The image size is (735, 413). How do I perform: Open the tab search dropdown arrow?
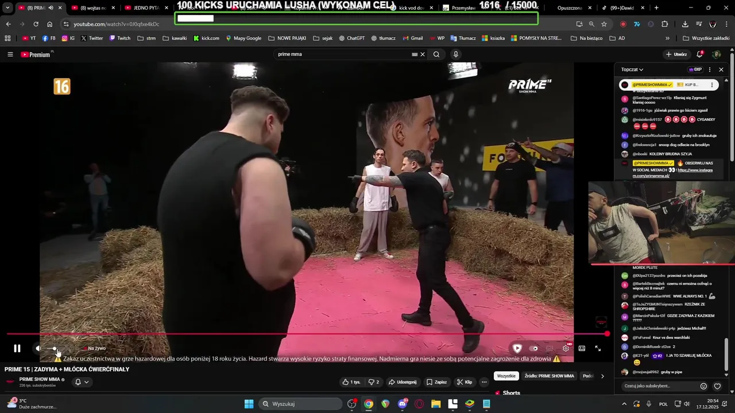point(7,8)
